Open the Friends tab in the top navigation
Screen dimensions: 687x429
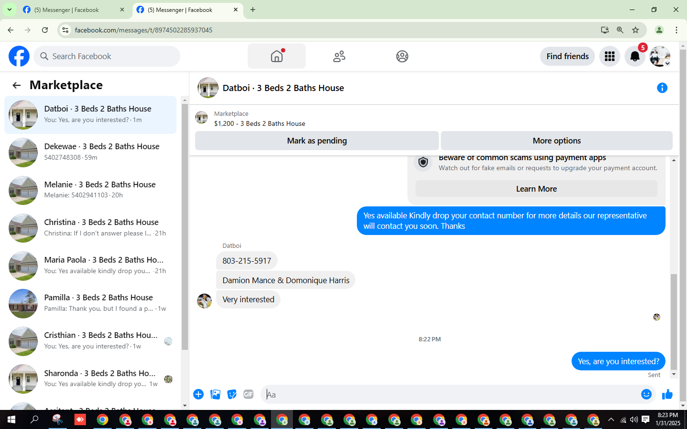[x=339, y=56]
